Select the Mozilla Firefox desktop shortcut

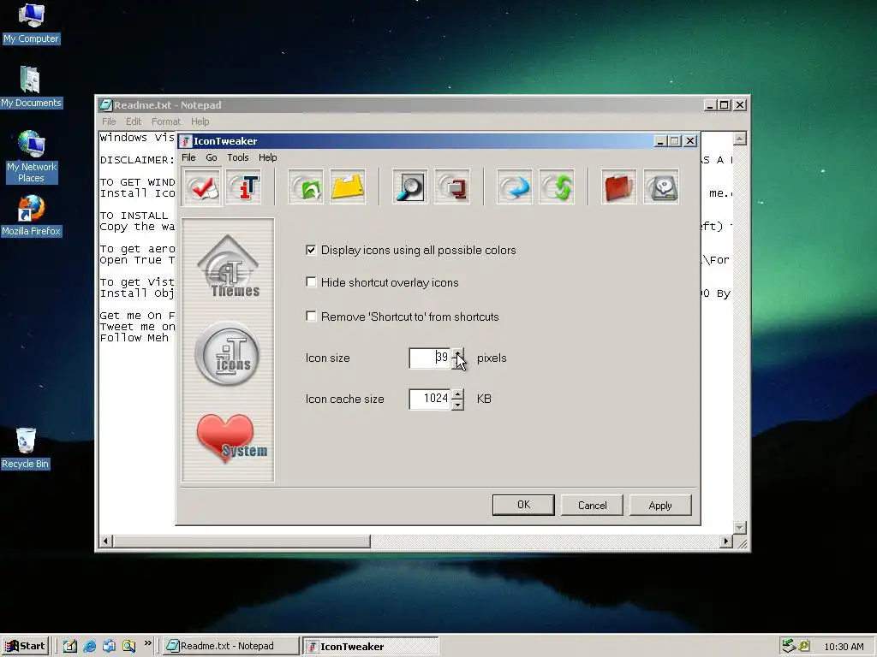(x=31, y=216)
